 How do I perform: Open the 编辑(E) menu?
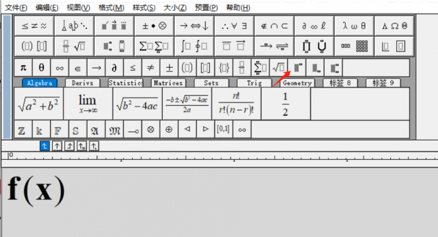click(47, 8)
